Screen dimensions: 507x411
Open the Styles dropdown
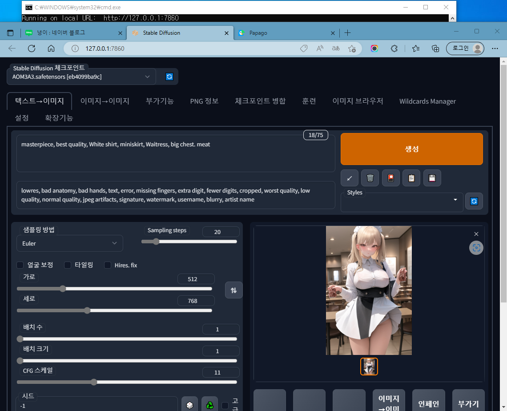pyautogui.click(x=402, y=202)
